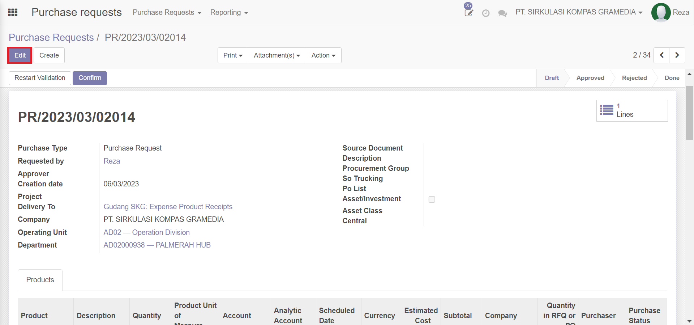This screenshot has width=694, height=325.
Task: Click the 2 / 34 pager counter
Action: click(642, 55)
